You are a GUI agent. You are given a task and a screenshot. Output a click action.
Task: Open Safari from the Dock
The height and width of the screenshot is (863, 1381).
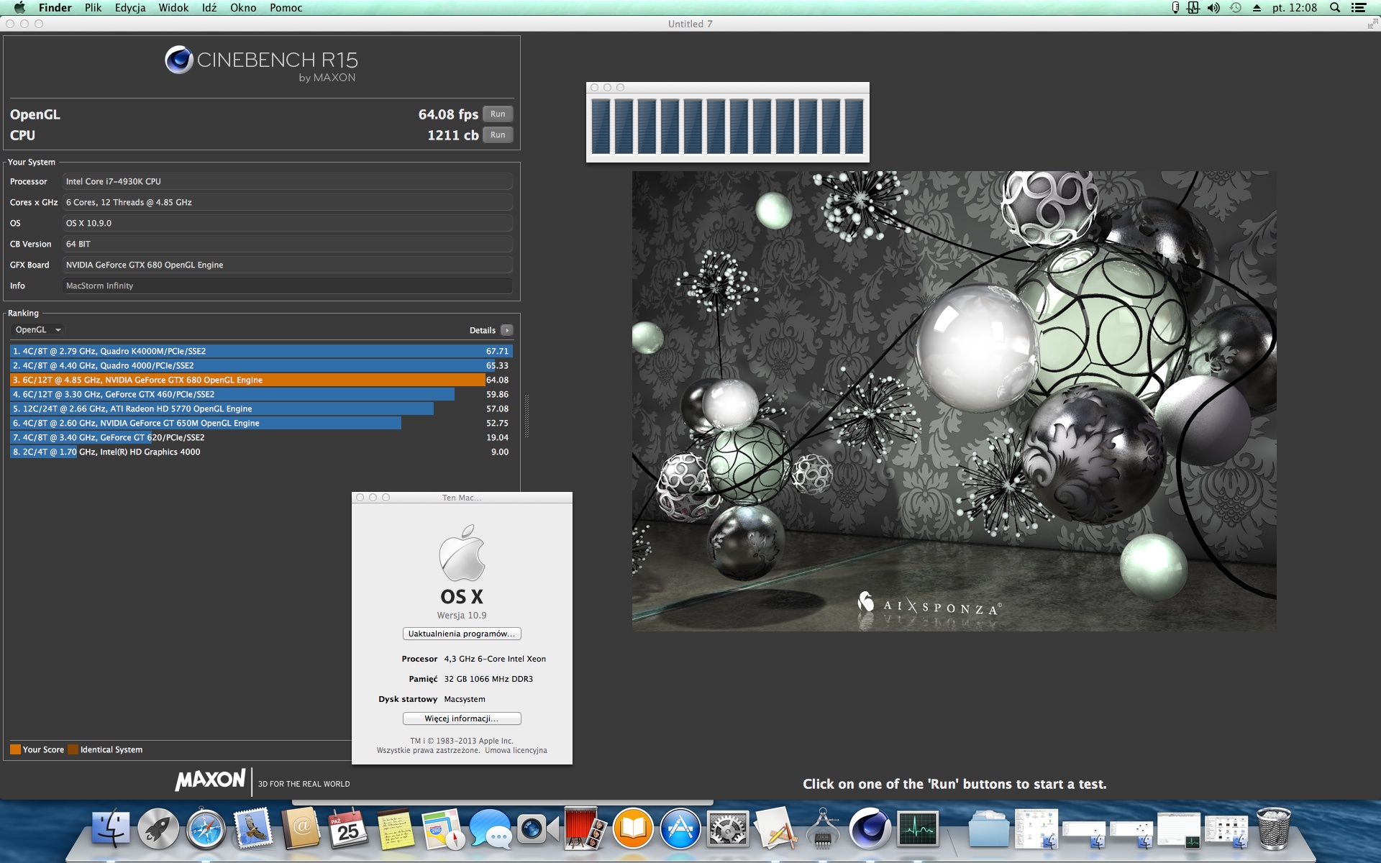[x=206, y=829]
